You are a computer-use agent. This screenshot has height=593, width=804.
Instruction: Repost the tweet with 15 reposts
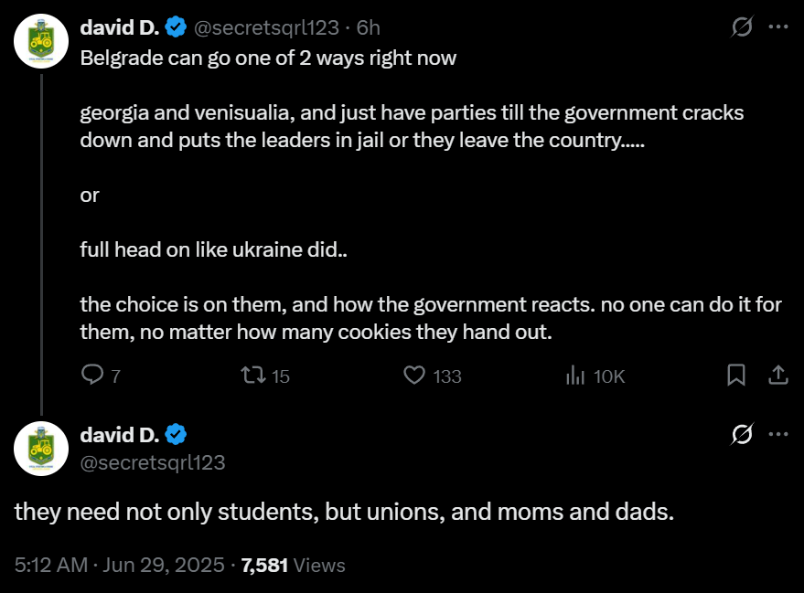point(265,376)
